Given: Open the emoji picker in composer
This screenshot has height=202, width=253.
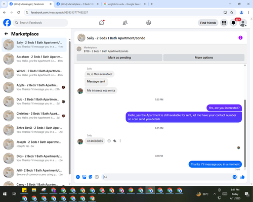Looking at the screenshot, I should pos(234,177).
